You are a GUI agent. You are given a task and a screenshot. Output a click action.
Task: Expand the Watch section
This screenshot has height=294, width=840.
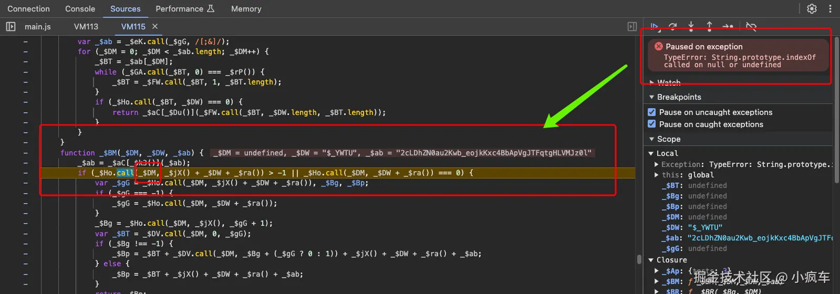coord(652,83)
